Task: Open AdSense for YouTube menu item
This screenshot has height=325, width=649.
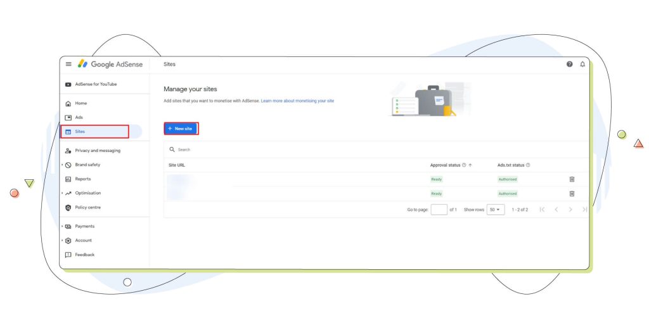Action: tap(96, 84)
